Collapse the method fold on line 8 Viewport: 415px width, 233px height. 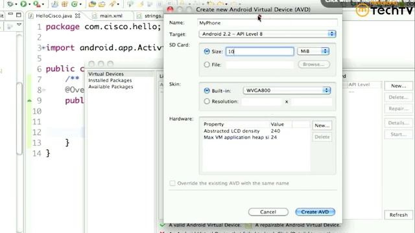(43, 90)
